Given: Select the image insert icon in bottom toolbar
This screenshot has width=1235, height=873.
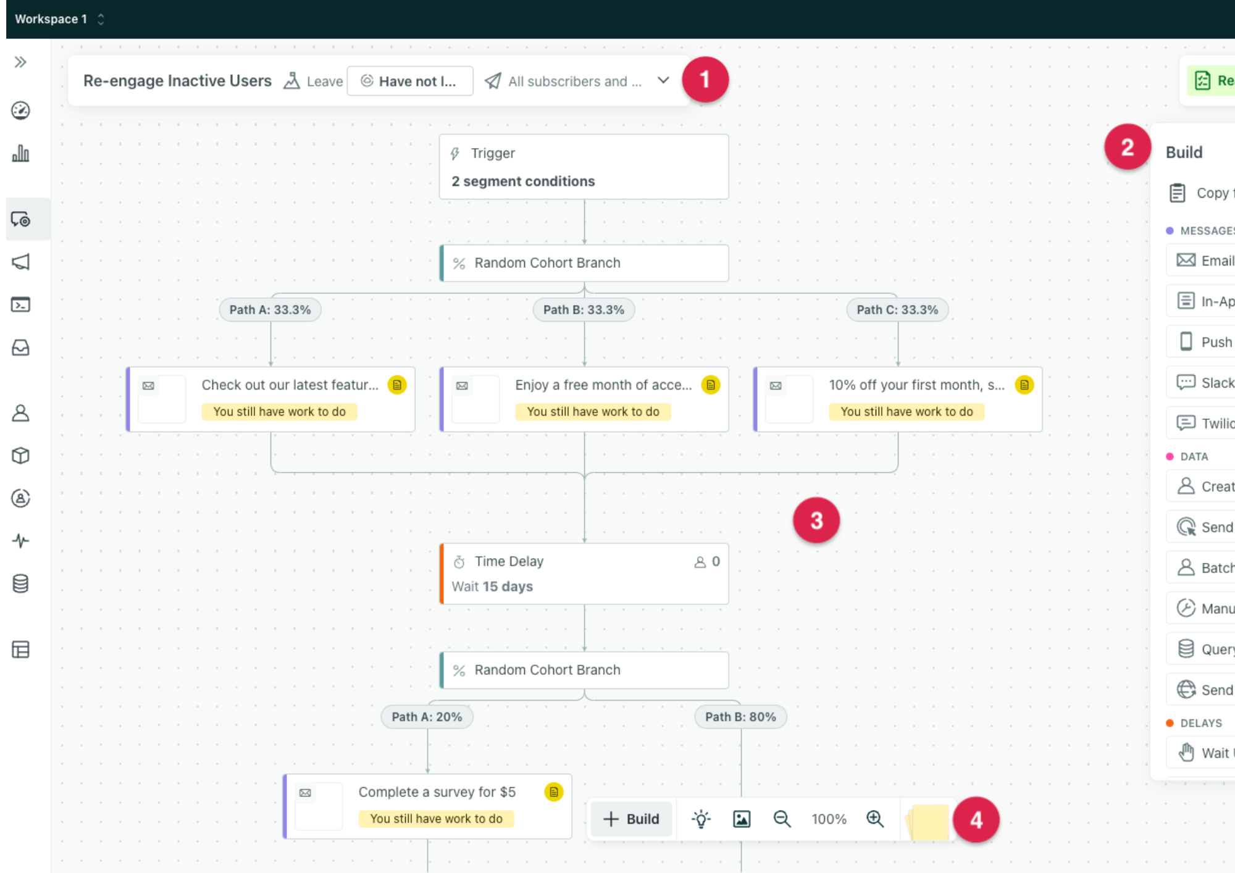Looking at the screenshot, I should 741,819.
